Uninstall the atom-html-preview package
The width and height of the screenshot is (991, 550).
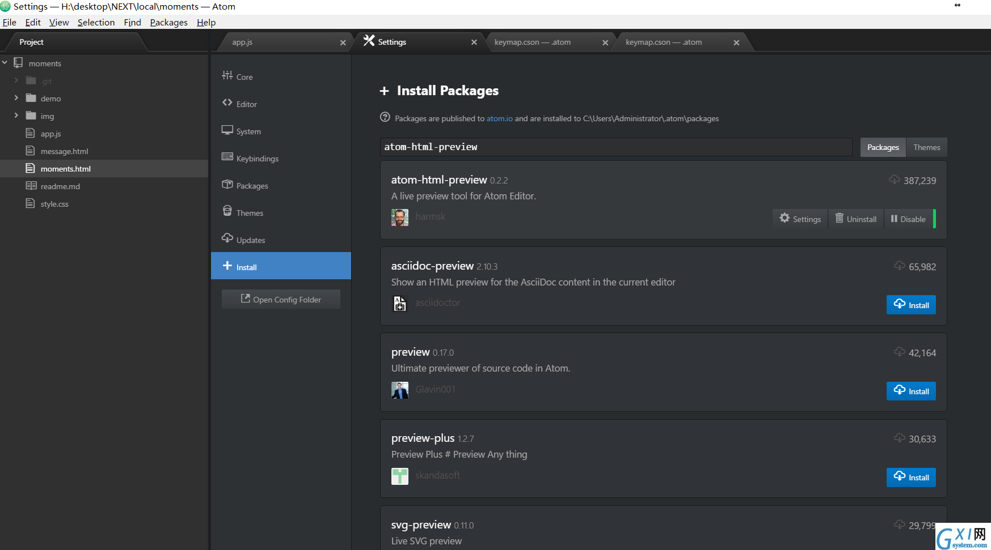(855, 219)
